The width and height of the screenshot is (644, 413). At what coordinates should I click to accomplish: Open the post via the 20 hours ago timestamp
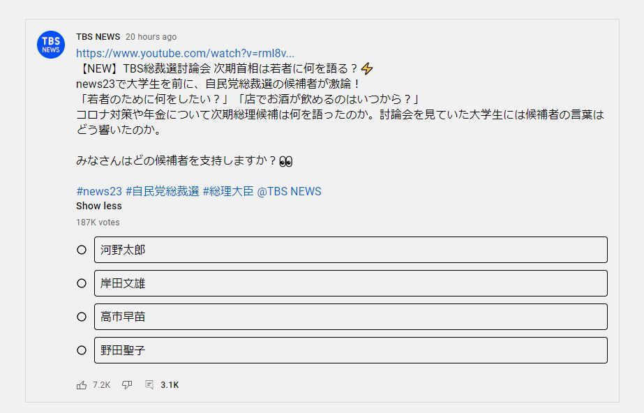(x=151, y=36)
